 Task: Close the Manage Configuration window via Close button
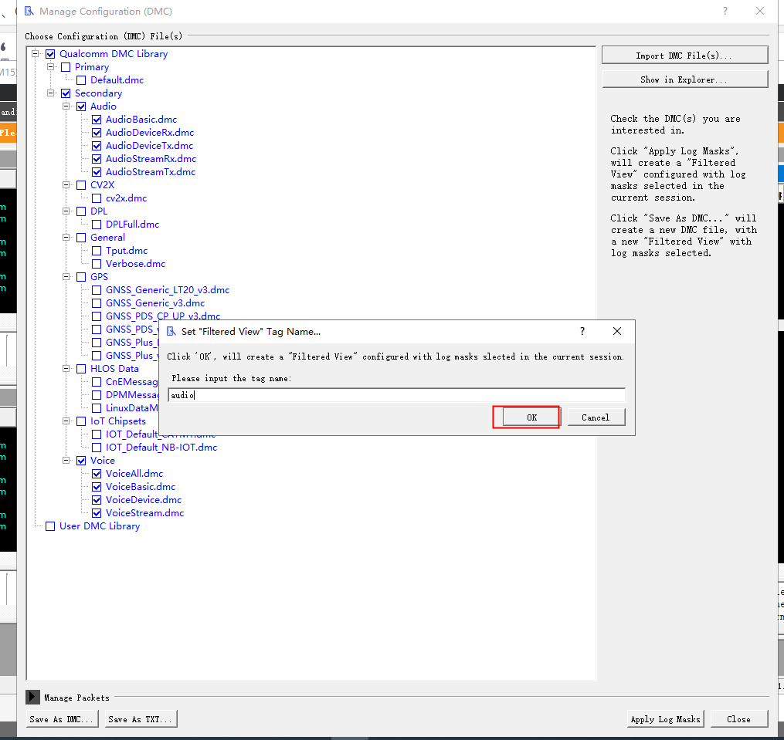(738, 719)
